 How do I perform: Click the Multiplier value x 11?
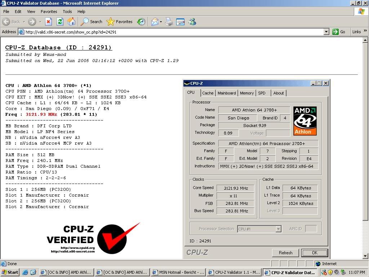(x=236, y=196)
